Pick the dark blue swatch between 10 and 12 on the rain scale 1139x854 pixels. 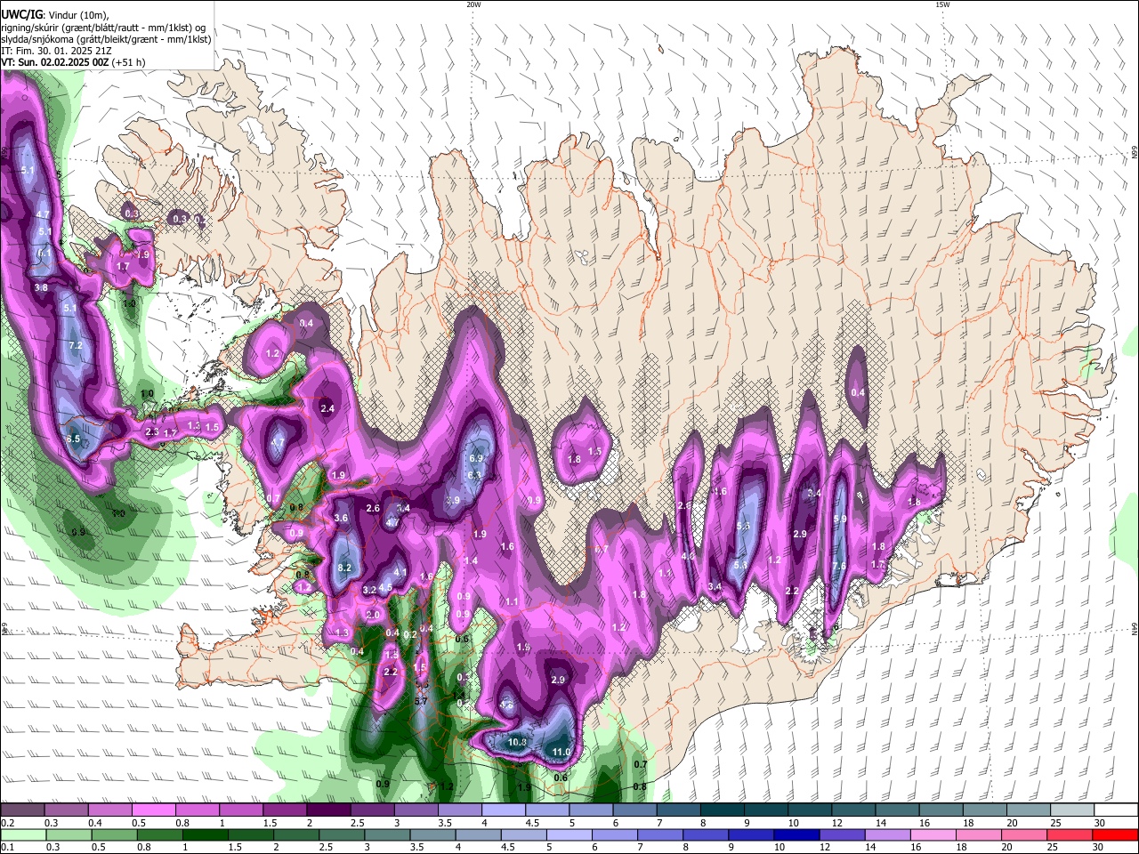(x=796, y=834)
